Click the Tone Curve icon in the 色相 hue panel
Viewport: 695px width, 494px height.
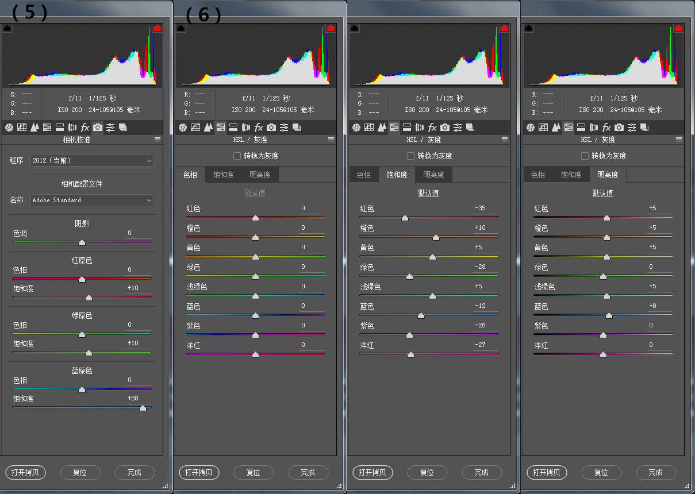[x=195, y=128]
